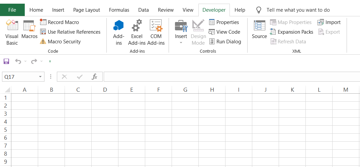360x167 pixels.
Task: Open the COM Add-ins dialog
Action: click(x=156, y=33)
